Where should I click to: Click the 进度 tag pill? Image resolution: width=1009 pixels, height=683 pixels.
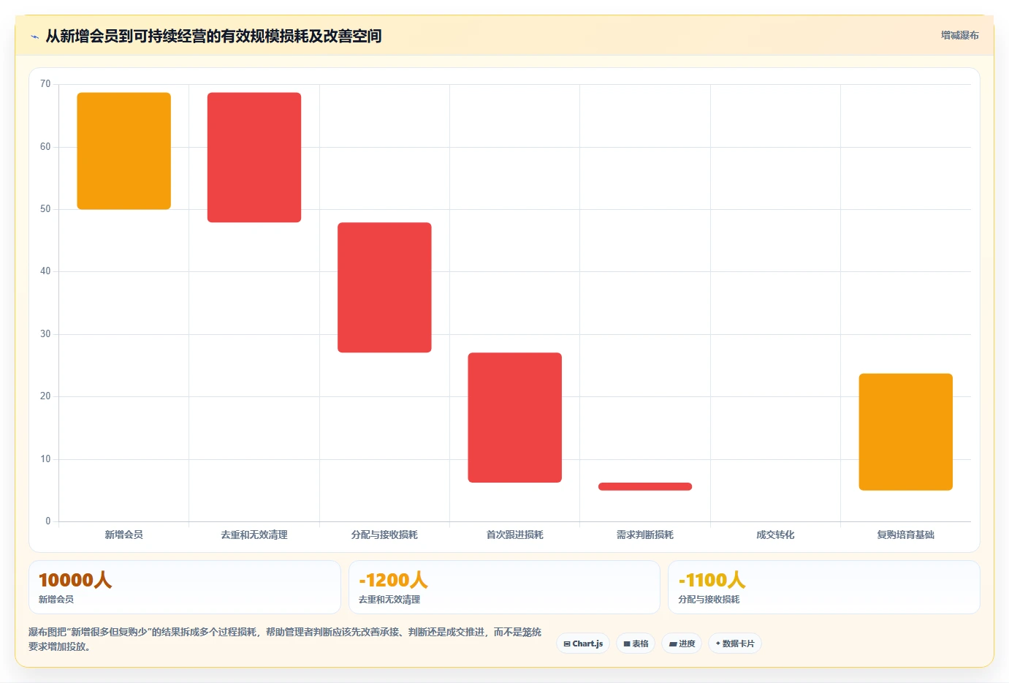[x=682, y=644]
